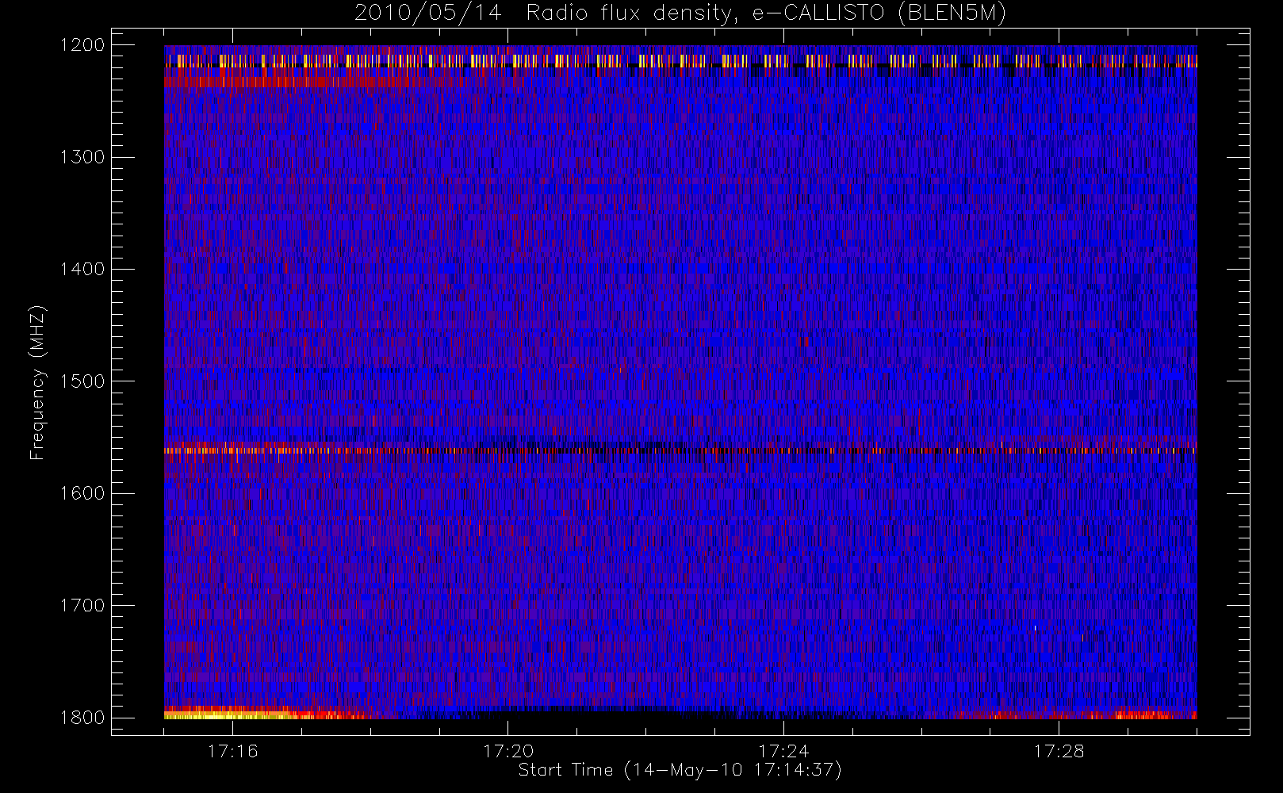Select the 1200 frequency tick label

pos(82,45)
